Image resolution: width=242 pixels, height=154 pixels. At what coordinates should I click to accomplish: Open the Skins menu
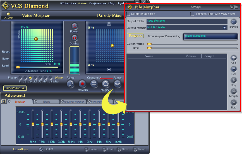[82, 3]
